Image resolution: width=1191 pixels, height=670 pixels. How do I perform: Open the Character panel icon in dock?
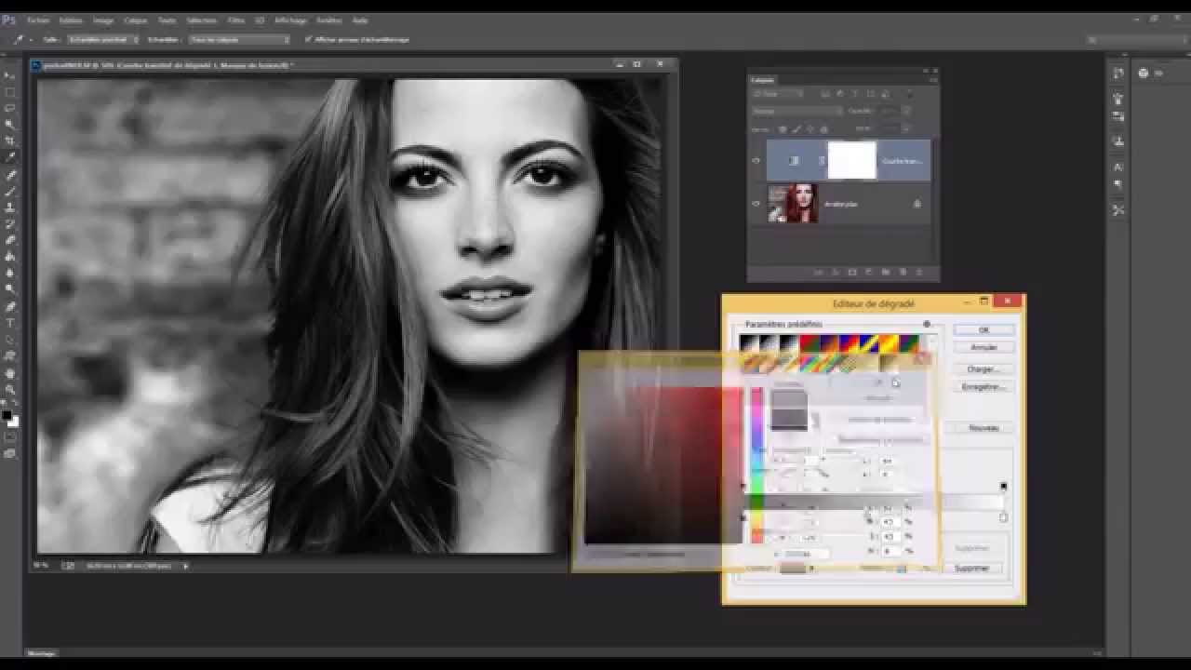[x=1118, y=167]
